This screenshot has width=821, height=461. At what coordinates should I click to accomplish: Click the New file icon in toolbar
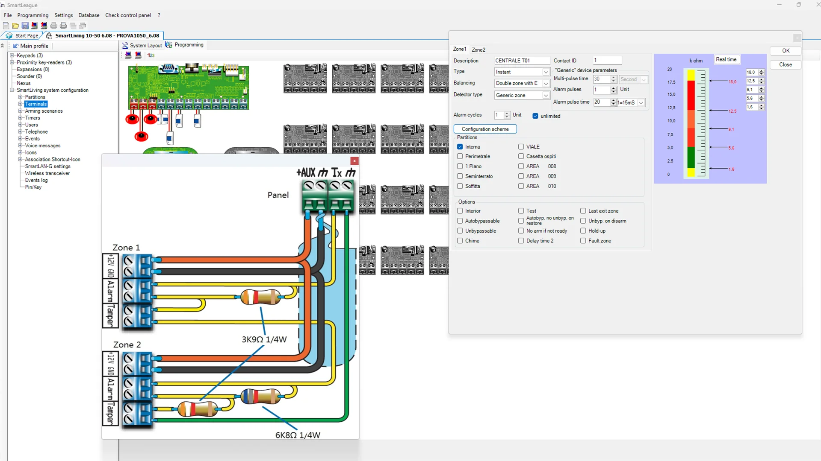point(6,26)
